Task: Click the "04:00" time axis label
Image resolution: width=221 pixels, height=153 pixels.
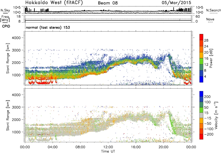Action: [x=53, y=147]
